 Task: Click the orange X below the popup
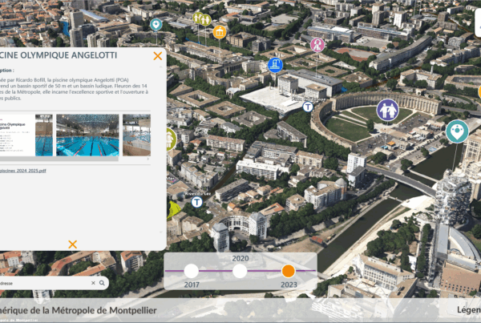[73, 244]
